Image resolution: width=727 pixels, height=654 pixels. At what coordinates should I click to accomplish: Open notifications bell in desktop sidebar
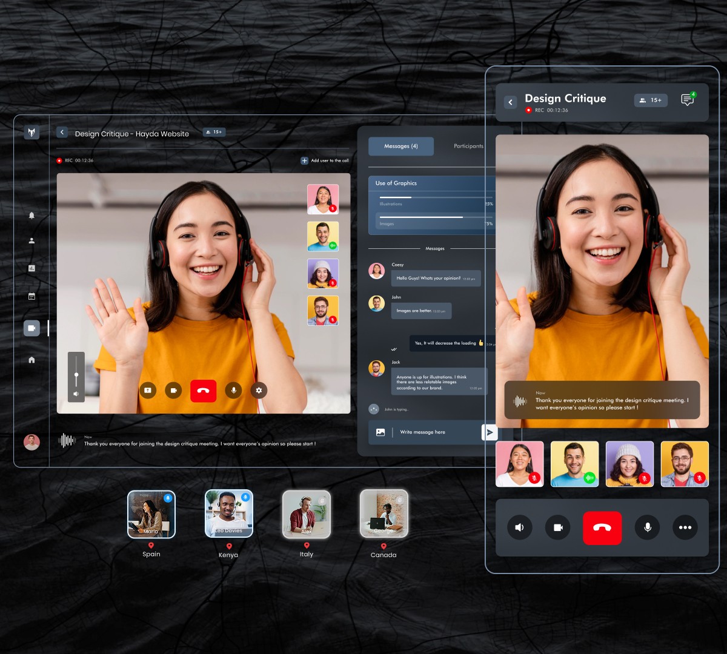tap(32, 215)
